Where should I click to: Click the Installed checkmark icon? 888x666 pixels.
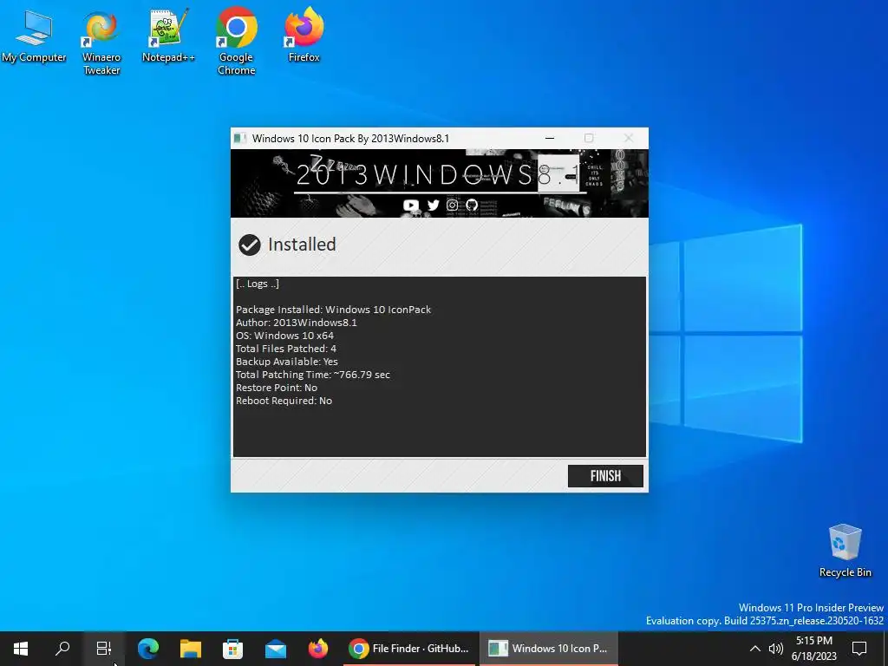249,245
